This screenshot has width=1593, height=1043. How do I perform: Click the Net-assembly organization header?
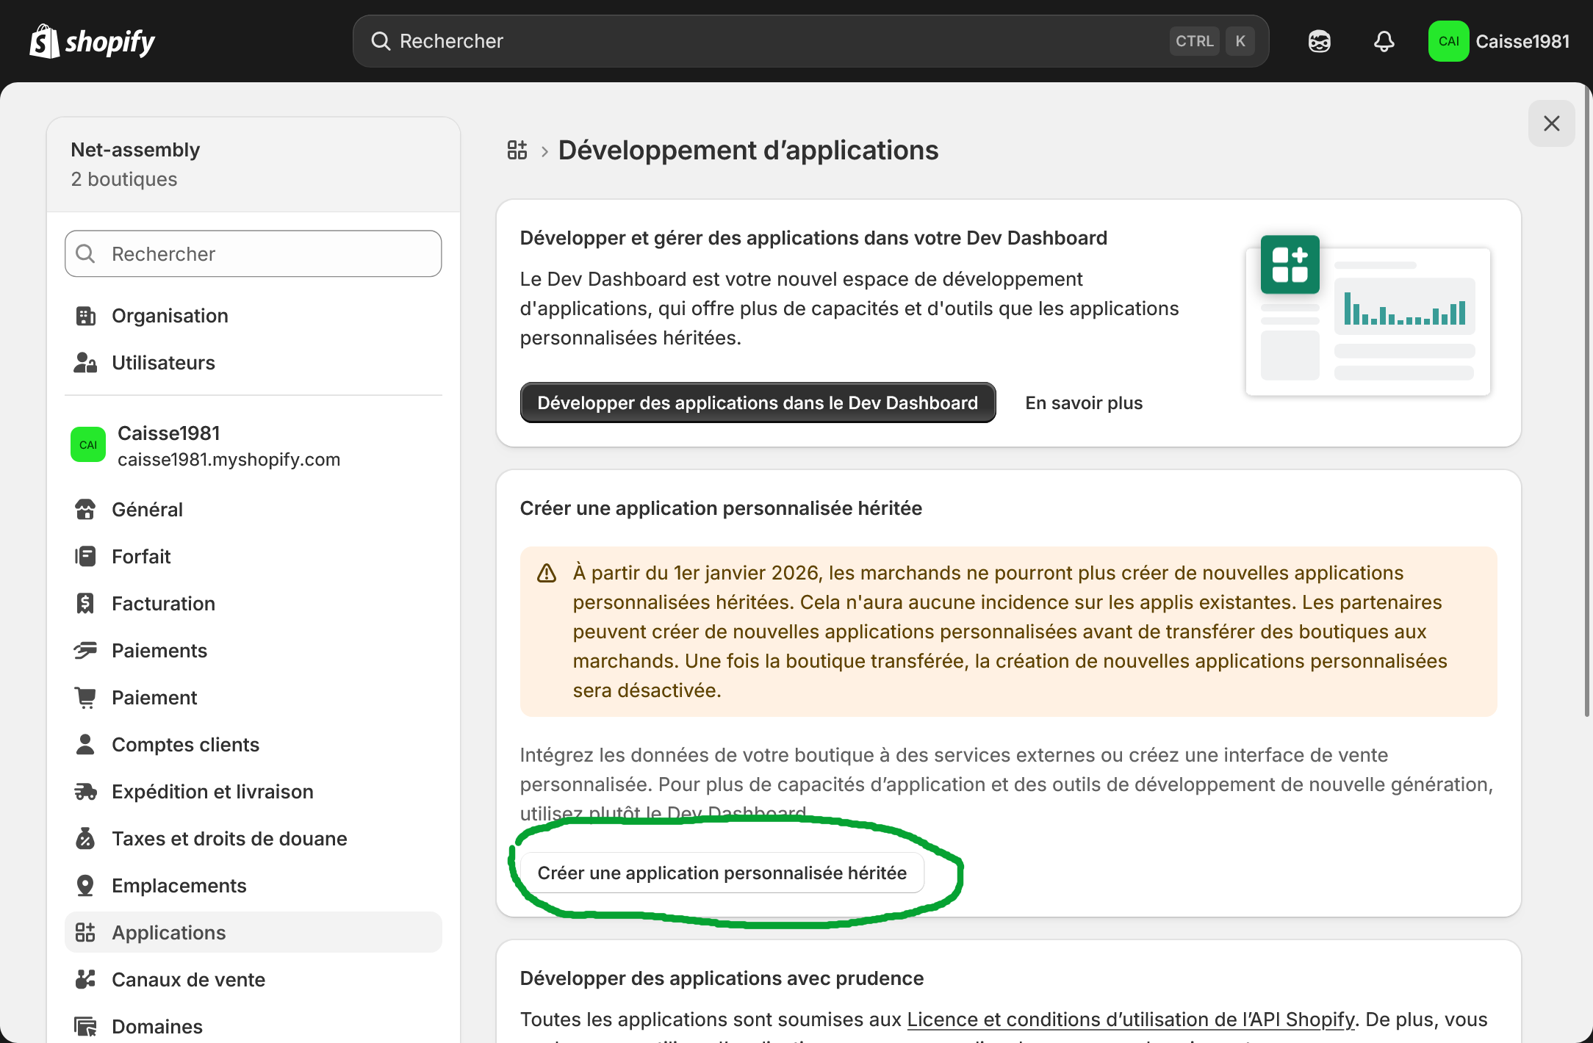[x=253, y=165]
